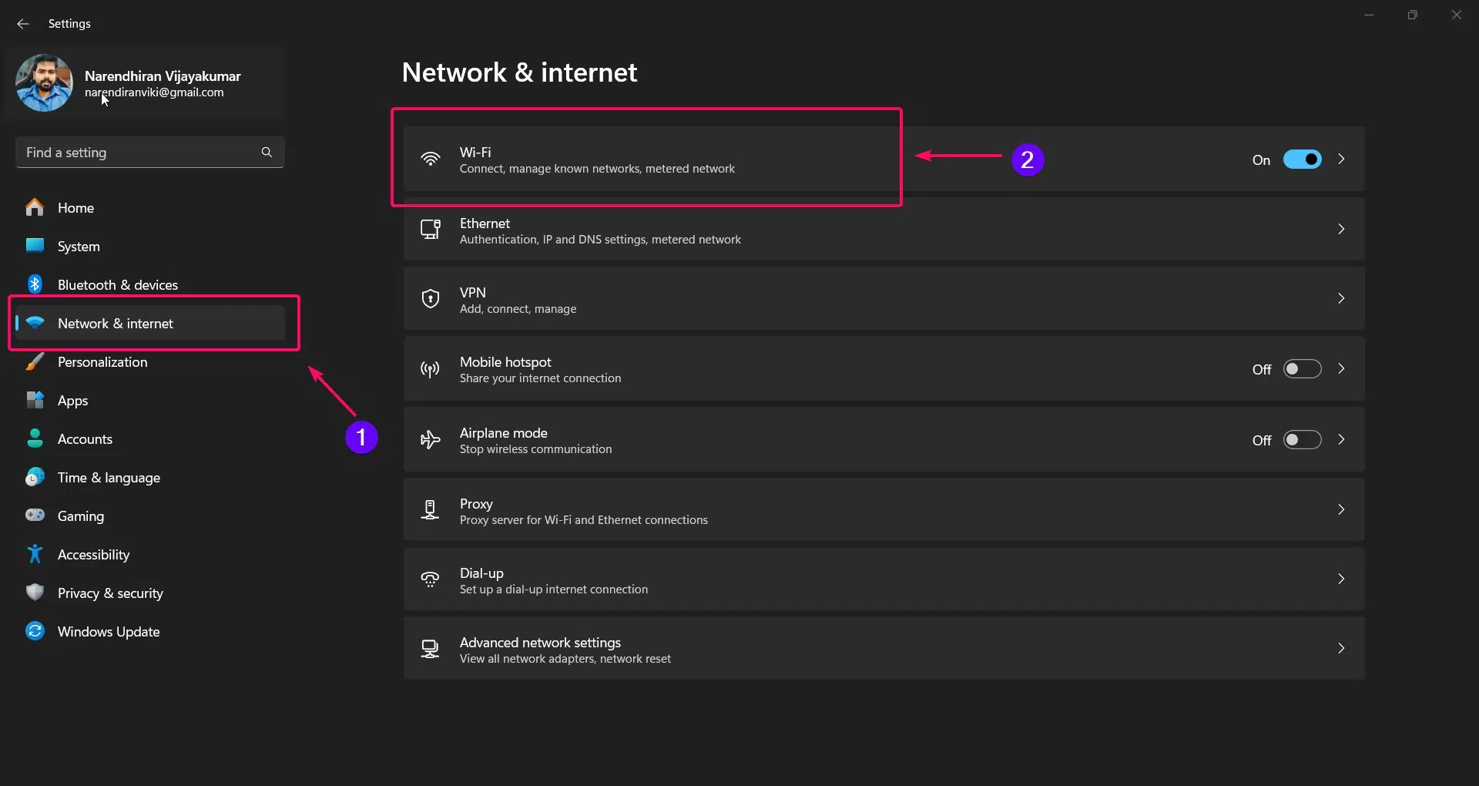Click the Accessibility figure icon

35,554
